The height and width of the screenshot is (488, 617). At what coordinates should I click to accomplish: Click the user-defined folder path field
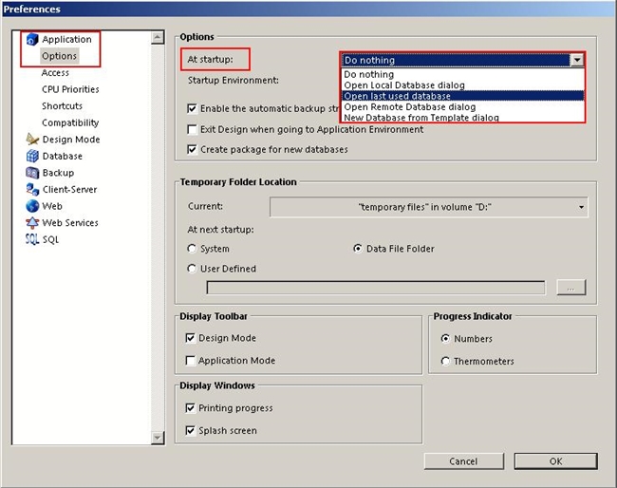(x=376, y=288)
